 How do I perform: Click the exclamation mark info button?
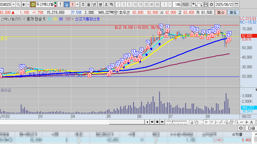60,4
